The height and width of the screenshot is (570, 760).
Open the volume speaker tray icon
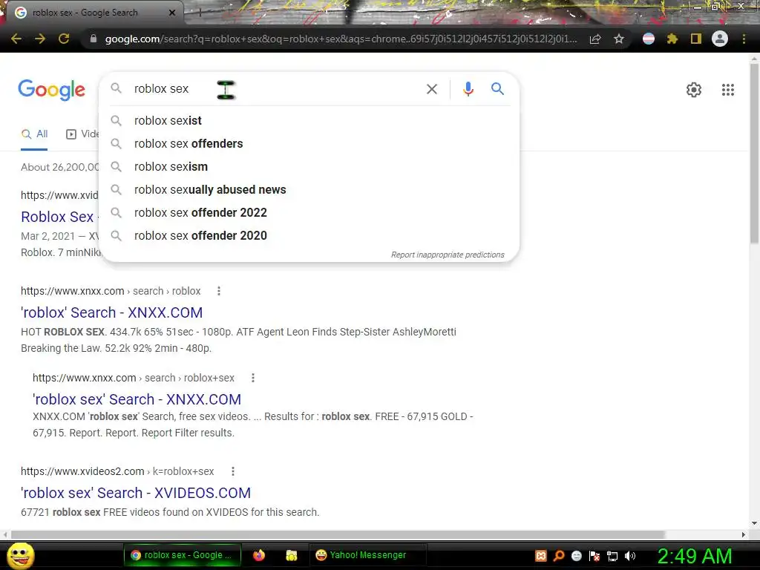click(x=629, y=556)
